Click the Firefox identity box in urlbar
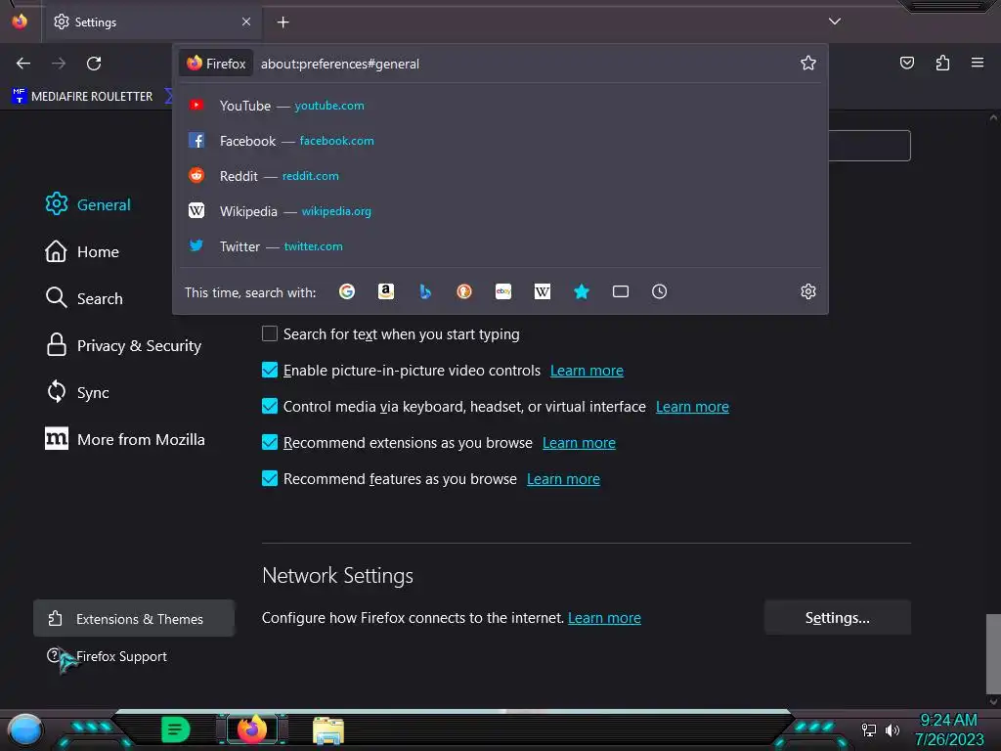1001x751 pixels. pos(216,64)
